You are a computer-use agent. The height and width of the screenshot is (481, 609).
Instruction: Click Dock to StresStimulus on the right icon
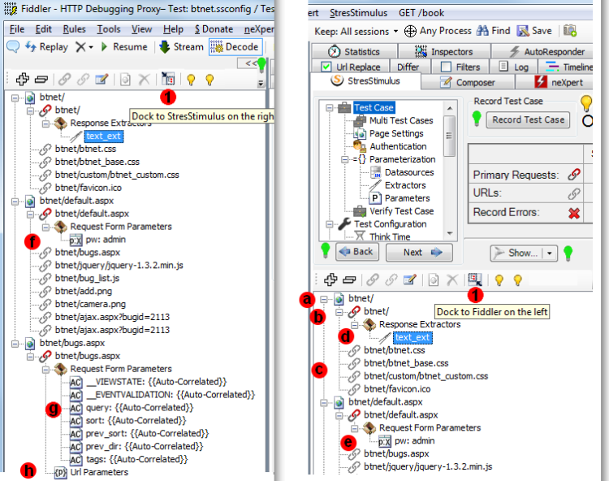click(x=168, y=79)
